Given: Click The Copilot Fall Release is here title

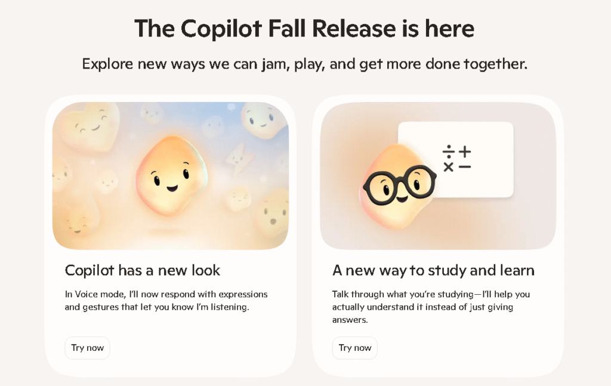Looking at the screenshot, I should [304, 29].
